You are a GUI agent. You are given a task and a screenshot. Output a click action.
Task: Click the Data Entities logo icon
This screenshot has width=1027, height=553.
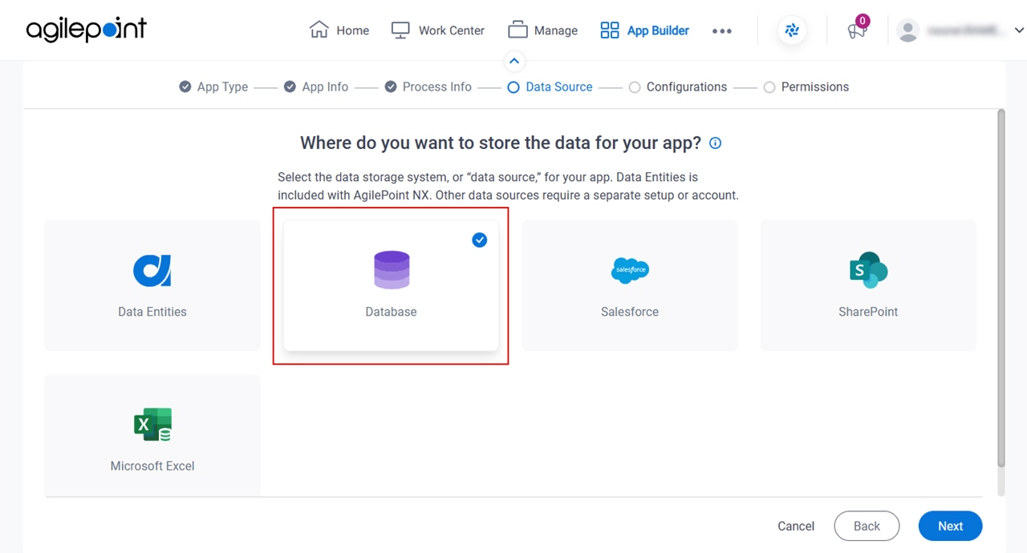152,270
